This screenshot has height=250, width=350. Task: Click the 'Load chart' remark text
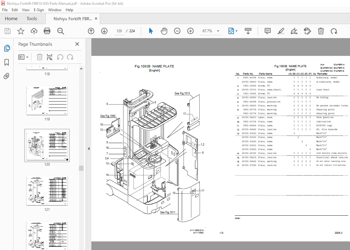tap(323, 90)
